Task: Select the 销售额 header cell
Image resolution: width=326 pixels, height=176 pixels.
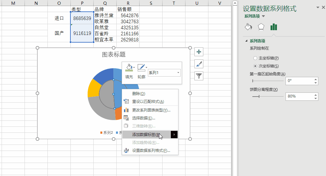Action: pyautogui.click(x=128, y=9)
